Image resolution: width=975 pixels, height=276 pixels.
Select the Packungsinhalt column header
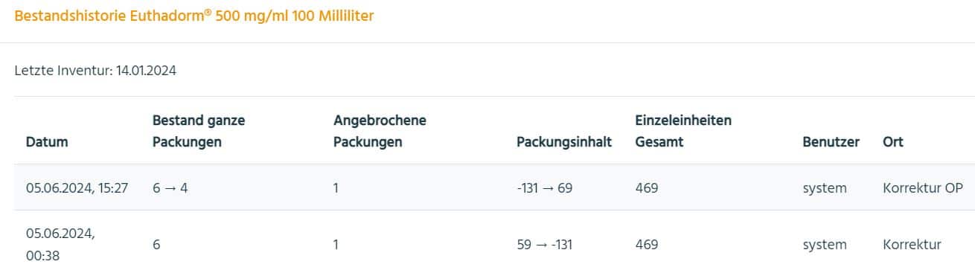tap(564, 142)
